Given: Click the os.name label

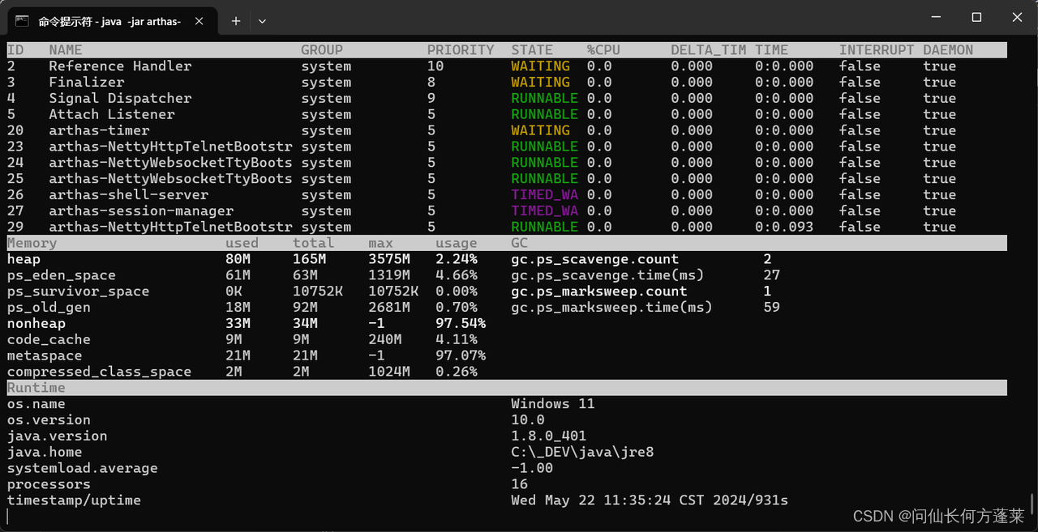Looking at the screenshot, I should 36,404.
